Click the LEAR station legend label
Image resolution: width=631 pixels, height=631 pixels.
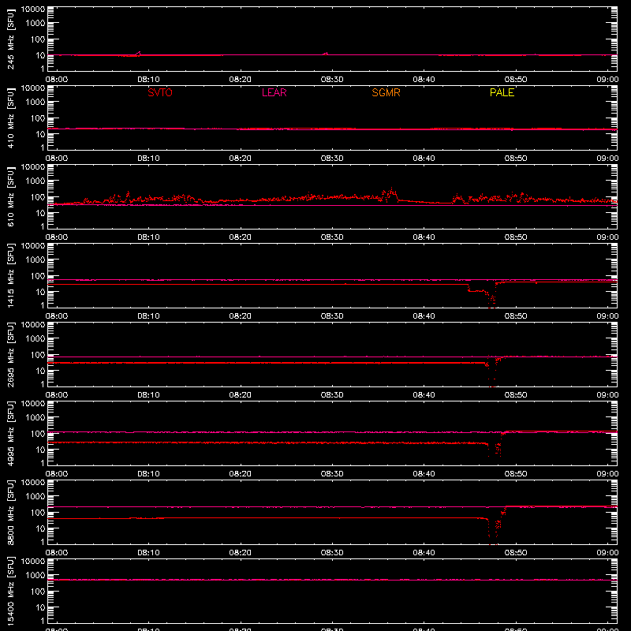(274, 92)
